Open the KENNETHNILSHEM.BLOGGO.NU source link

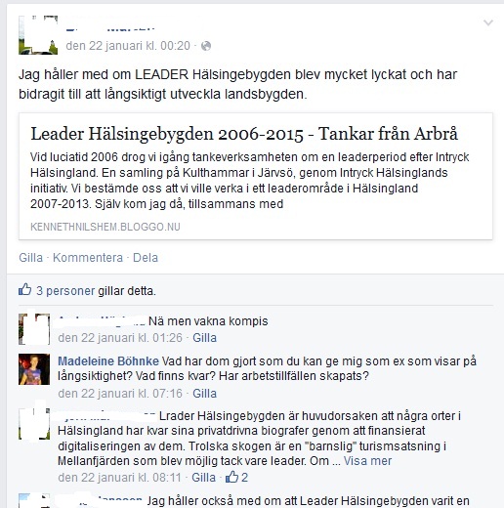105,227
